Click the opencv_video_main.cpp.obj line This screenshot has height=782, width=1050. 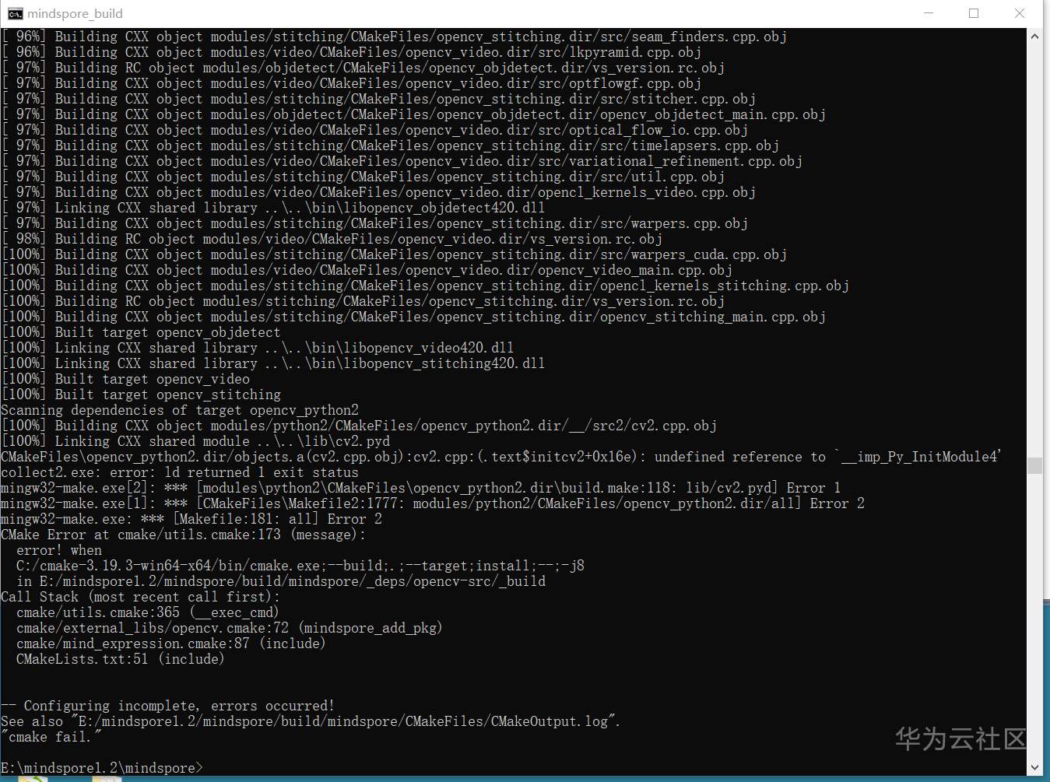[367, 270]
